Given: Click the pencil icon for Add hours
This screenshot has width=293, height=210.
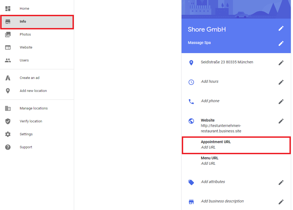Looking at the screenshot, I should coord(281,82).
